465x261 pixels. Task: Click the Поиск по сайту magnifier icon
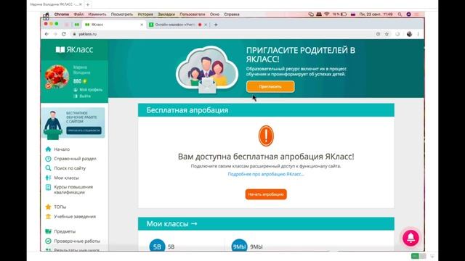pos(48,168)
